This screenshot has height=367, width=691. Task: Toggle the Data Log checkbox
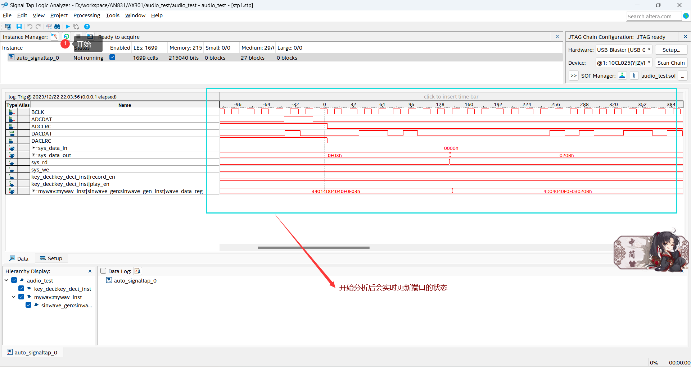pos(103,271)
